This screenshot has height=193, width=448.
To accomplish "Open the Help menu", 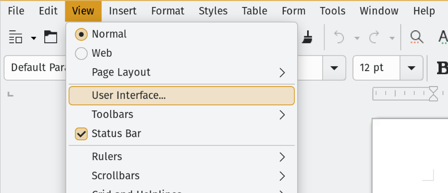I will click(x=424, y=11).
